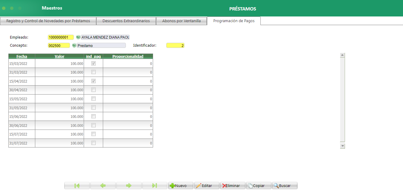Click the scrollbar up arrow

pyautogui.click(x=343, y=55)
